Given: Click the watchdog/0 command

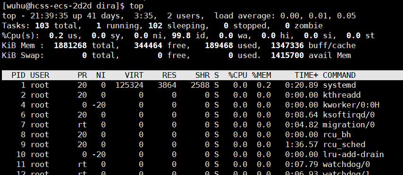Looking at the screenshot, I should point(346,164).
